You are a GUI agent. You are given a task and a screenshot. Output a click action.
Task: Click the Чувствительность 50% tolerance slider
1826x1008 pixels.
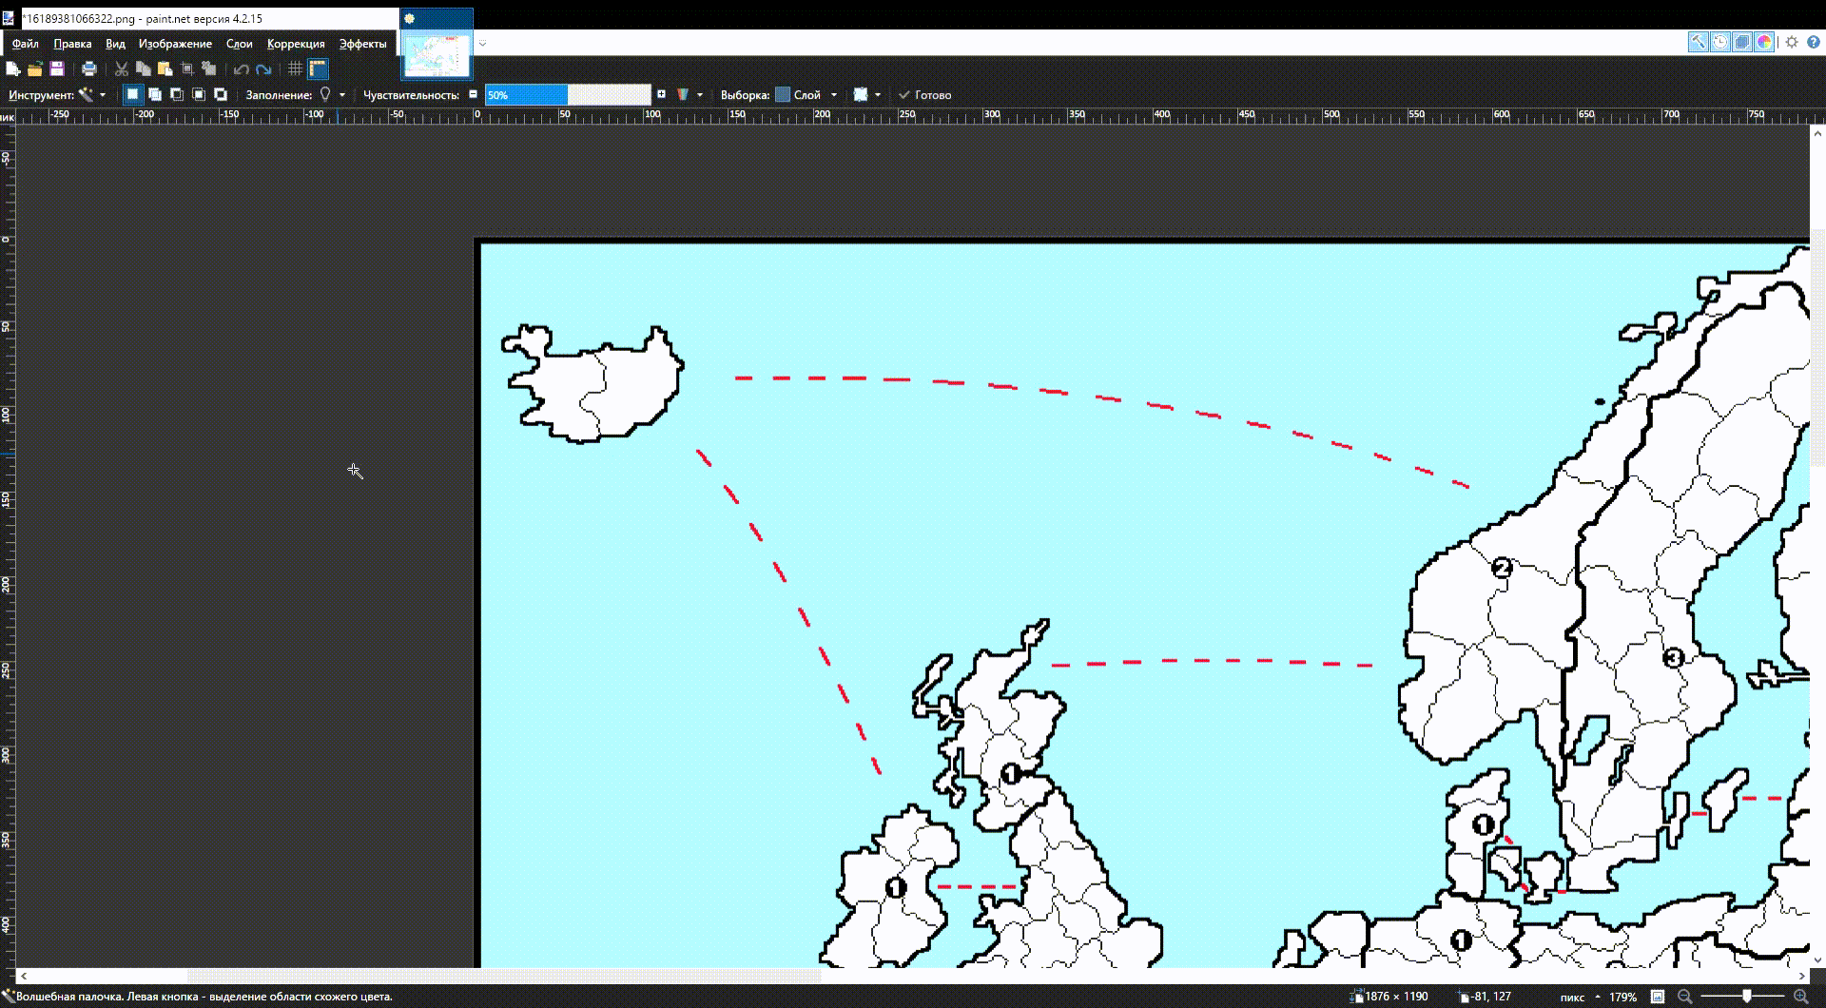pos(568,94)
